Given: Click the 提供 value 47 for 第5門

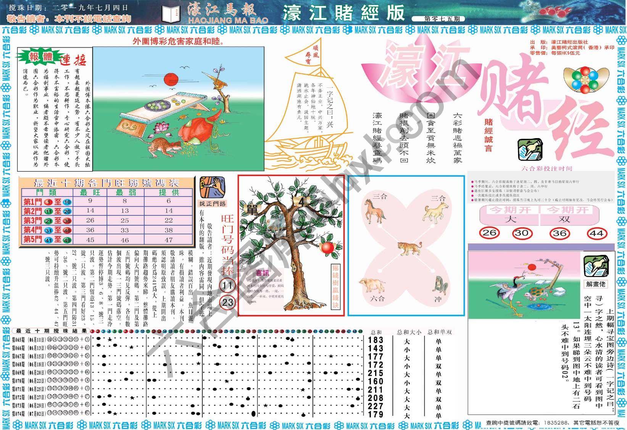Looking at the screenshot, I should coord(169,240).
